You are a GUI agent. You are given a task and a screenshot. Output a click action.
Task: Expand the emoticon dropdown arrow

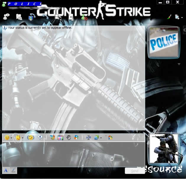click(12, 138)
